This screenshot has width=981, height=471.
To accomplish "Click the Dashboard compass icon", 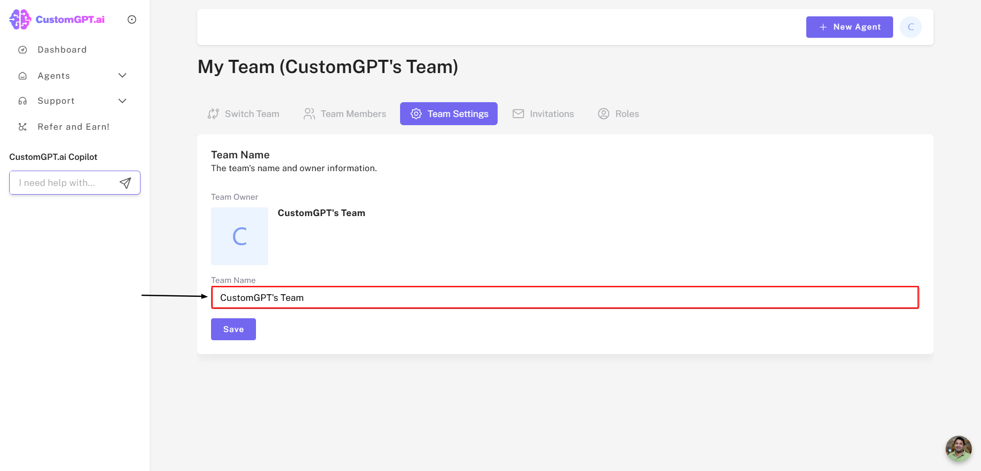I will click(22, 50).
